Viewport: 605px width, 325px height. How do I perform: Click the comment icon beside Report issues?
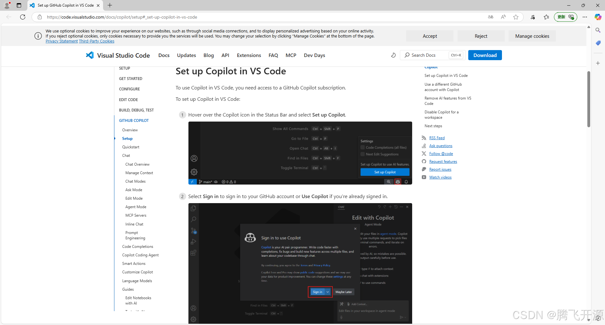click(x=424, y=169)
